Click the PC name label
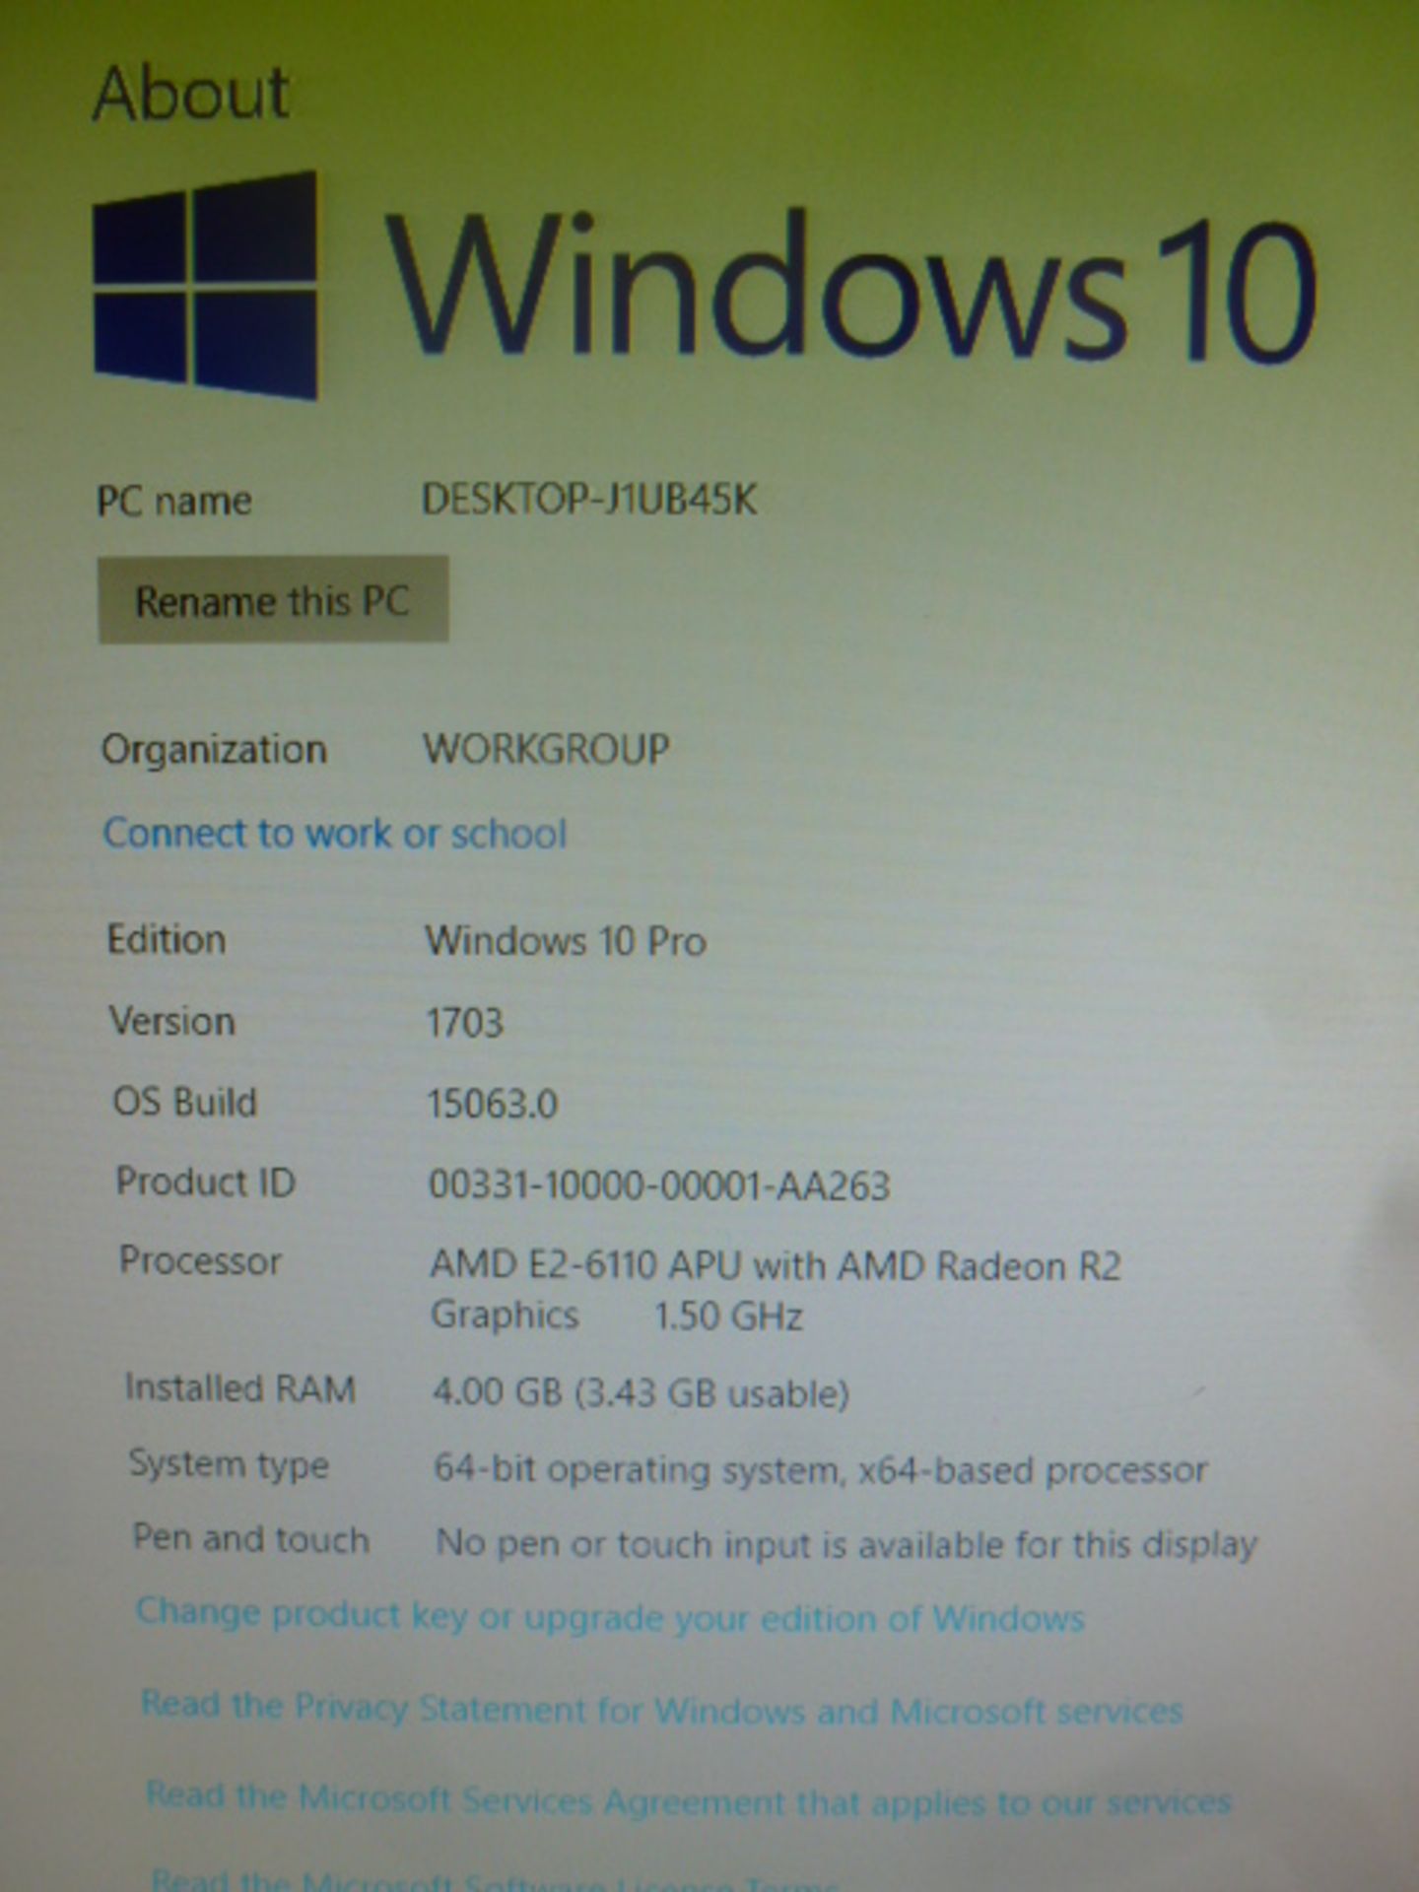Screen dimensions: 1419x1892 coord(173,502)
